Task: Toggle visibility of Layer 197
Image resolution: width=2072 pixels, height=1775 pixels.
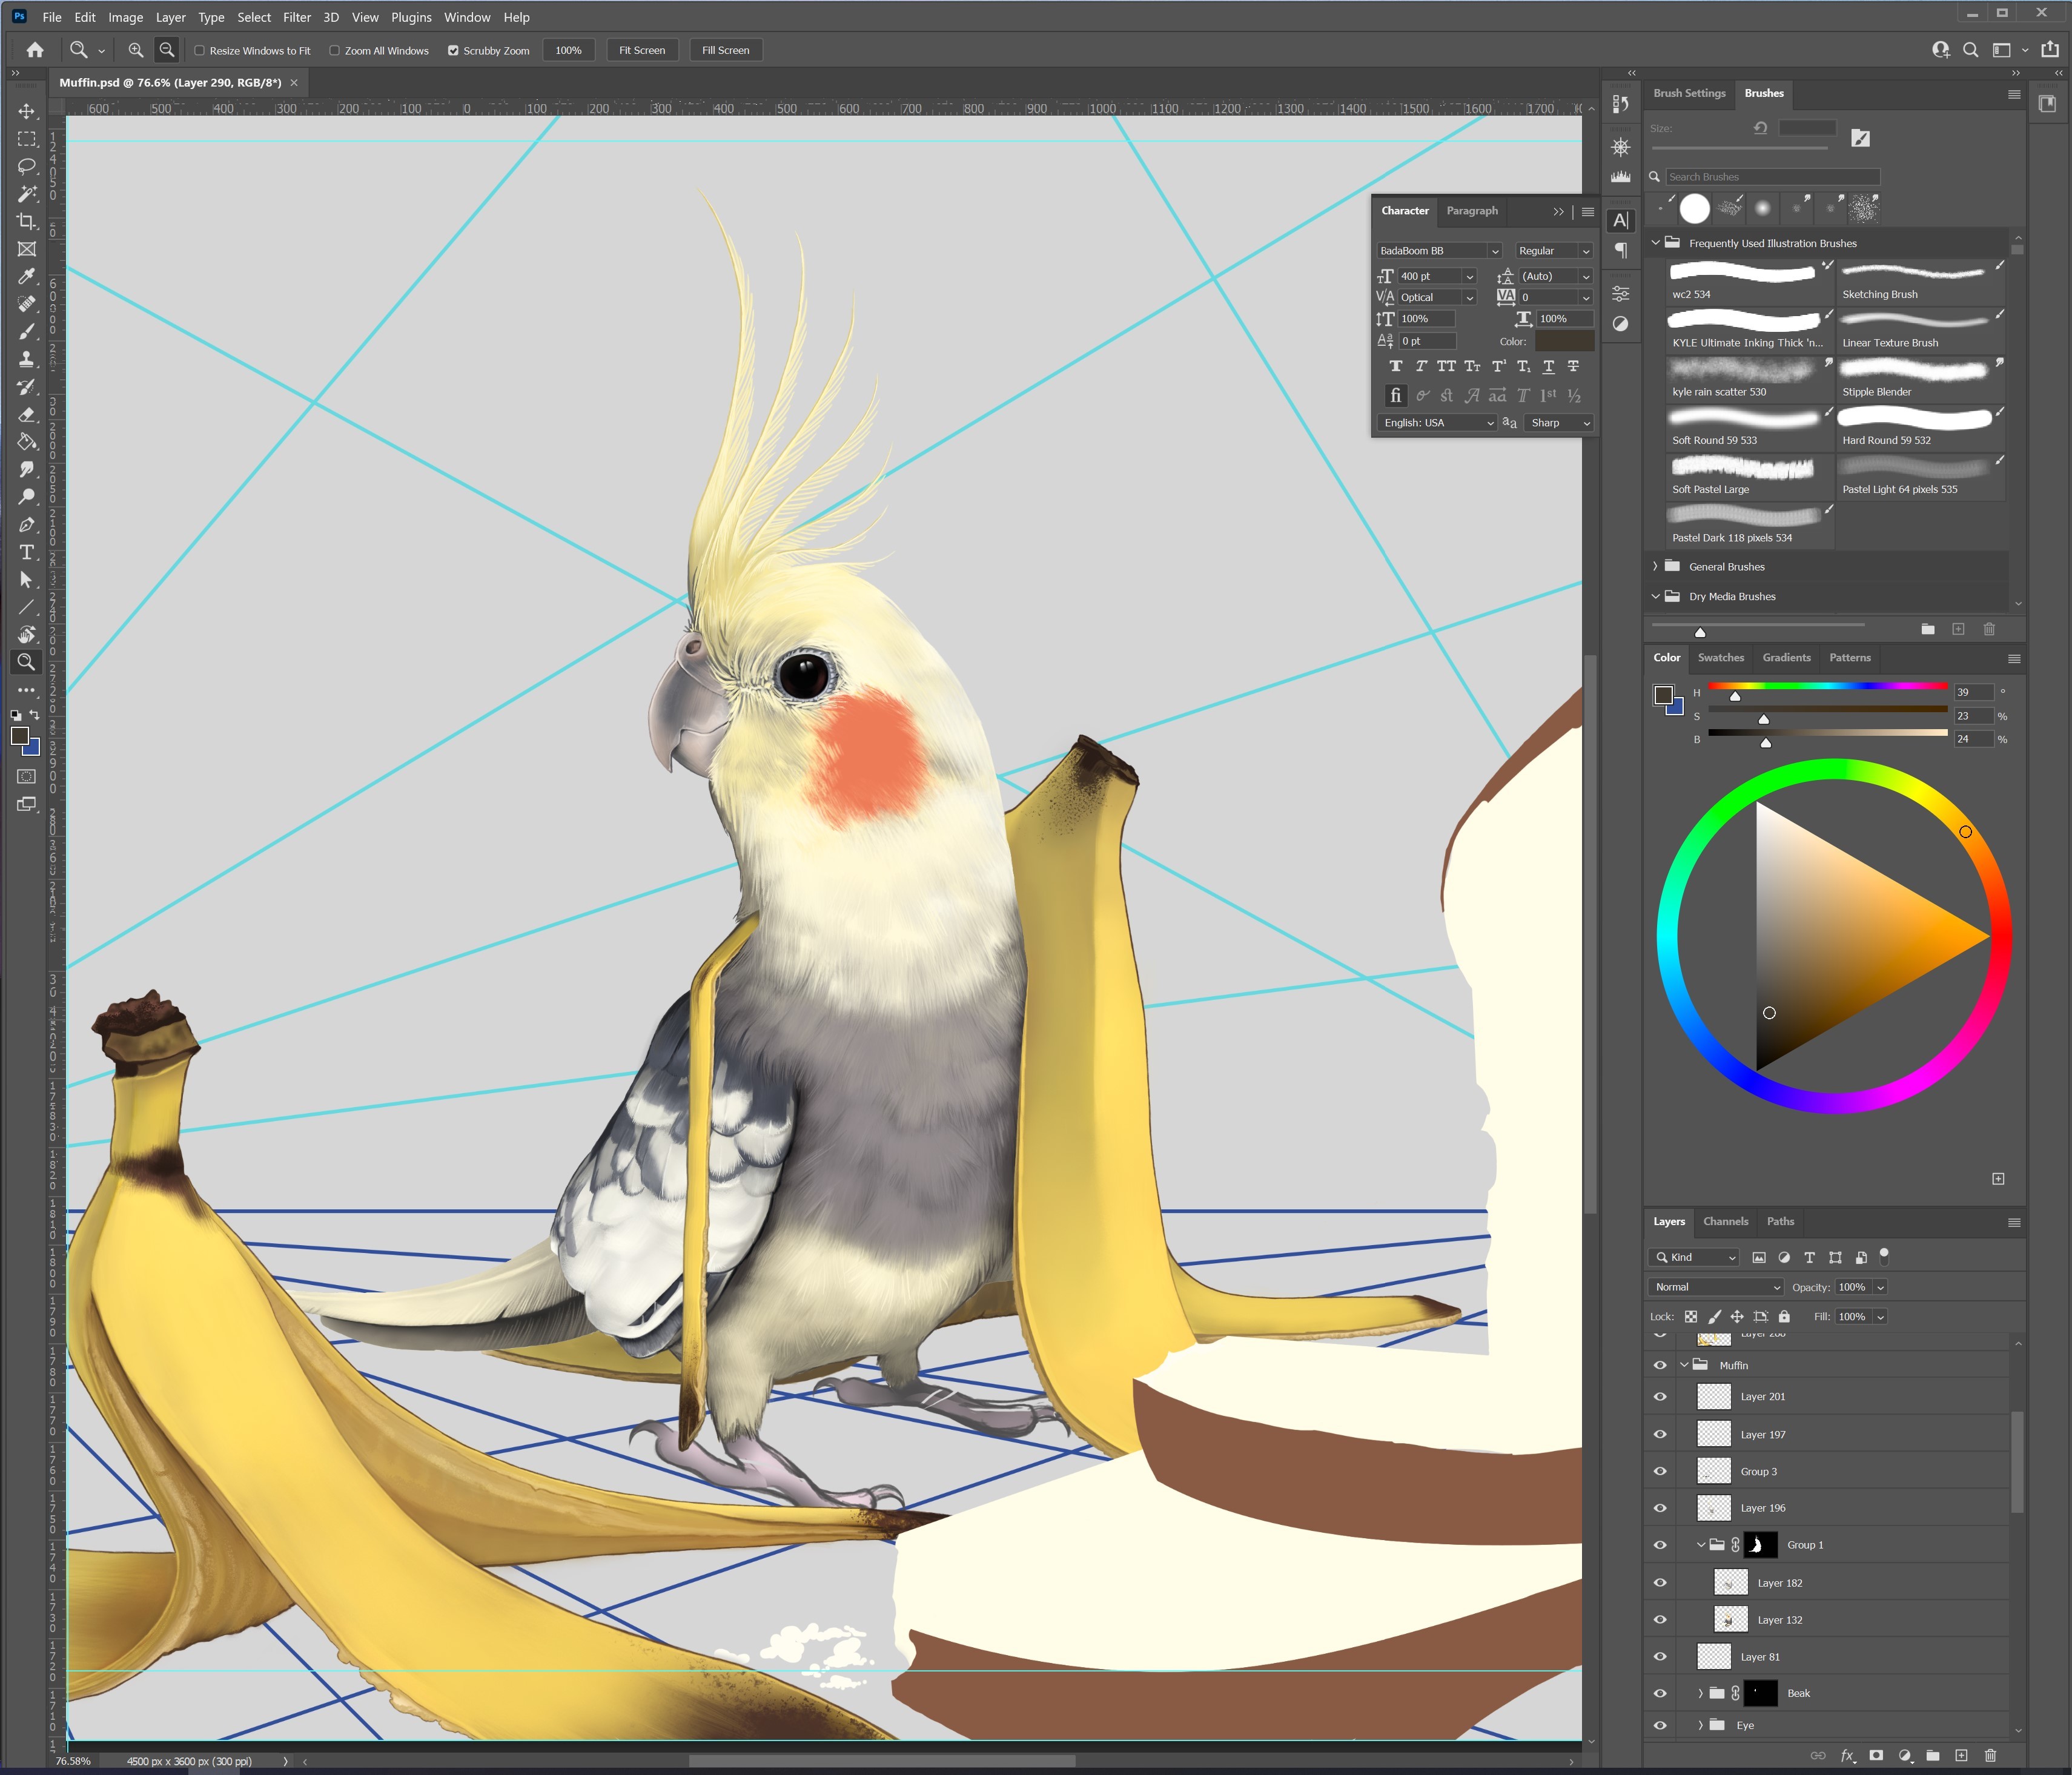Action: [1660, 1434]
